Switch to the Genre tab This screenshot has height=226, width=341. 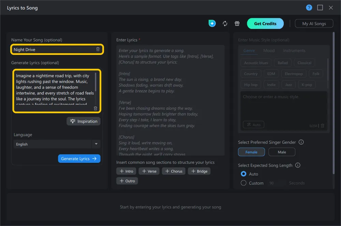tap(249, 50)
